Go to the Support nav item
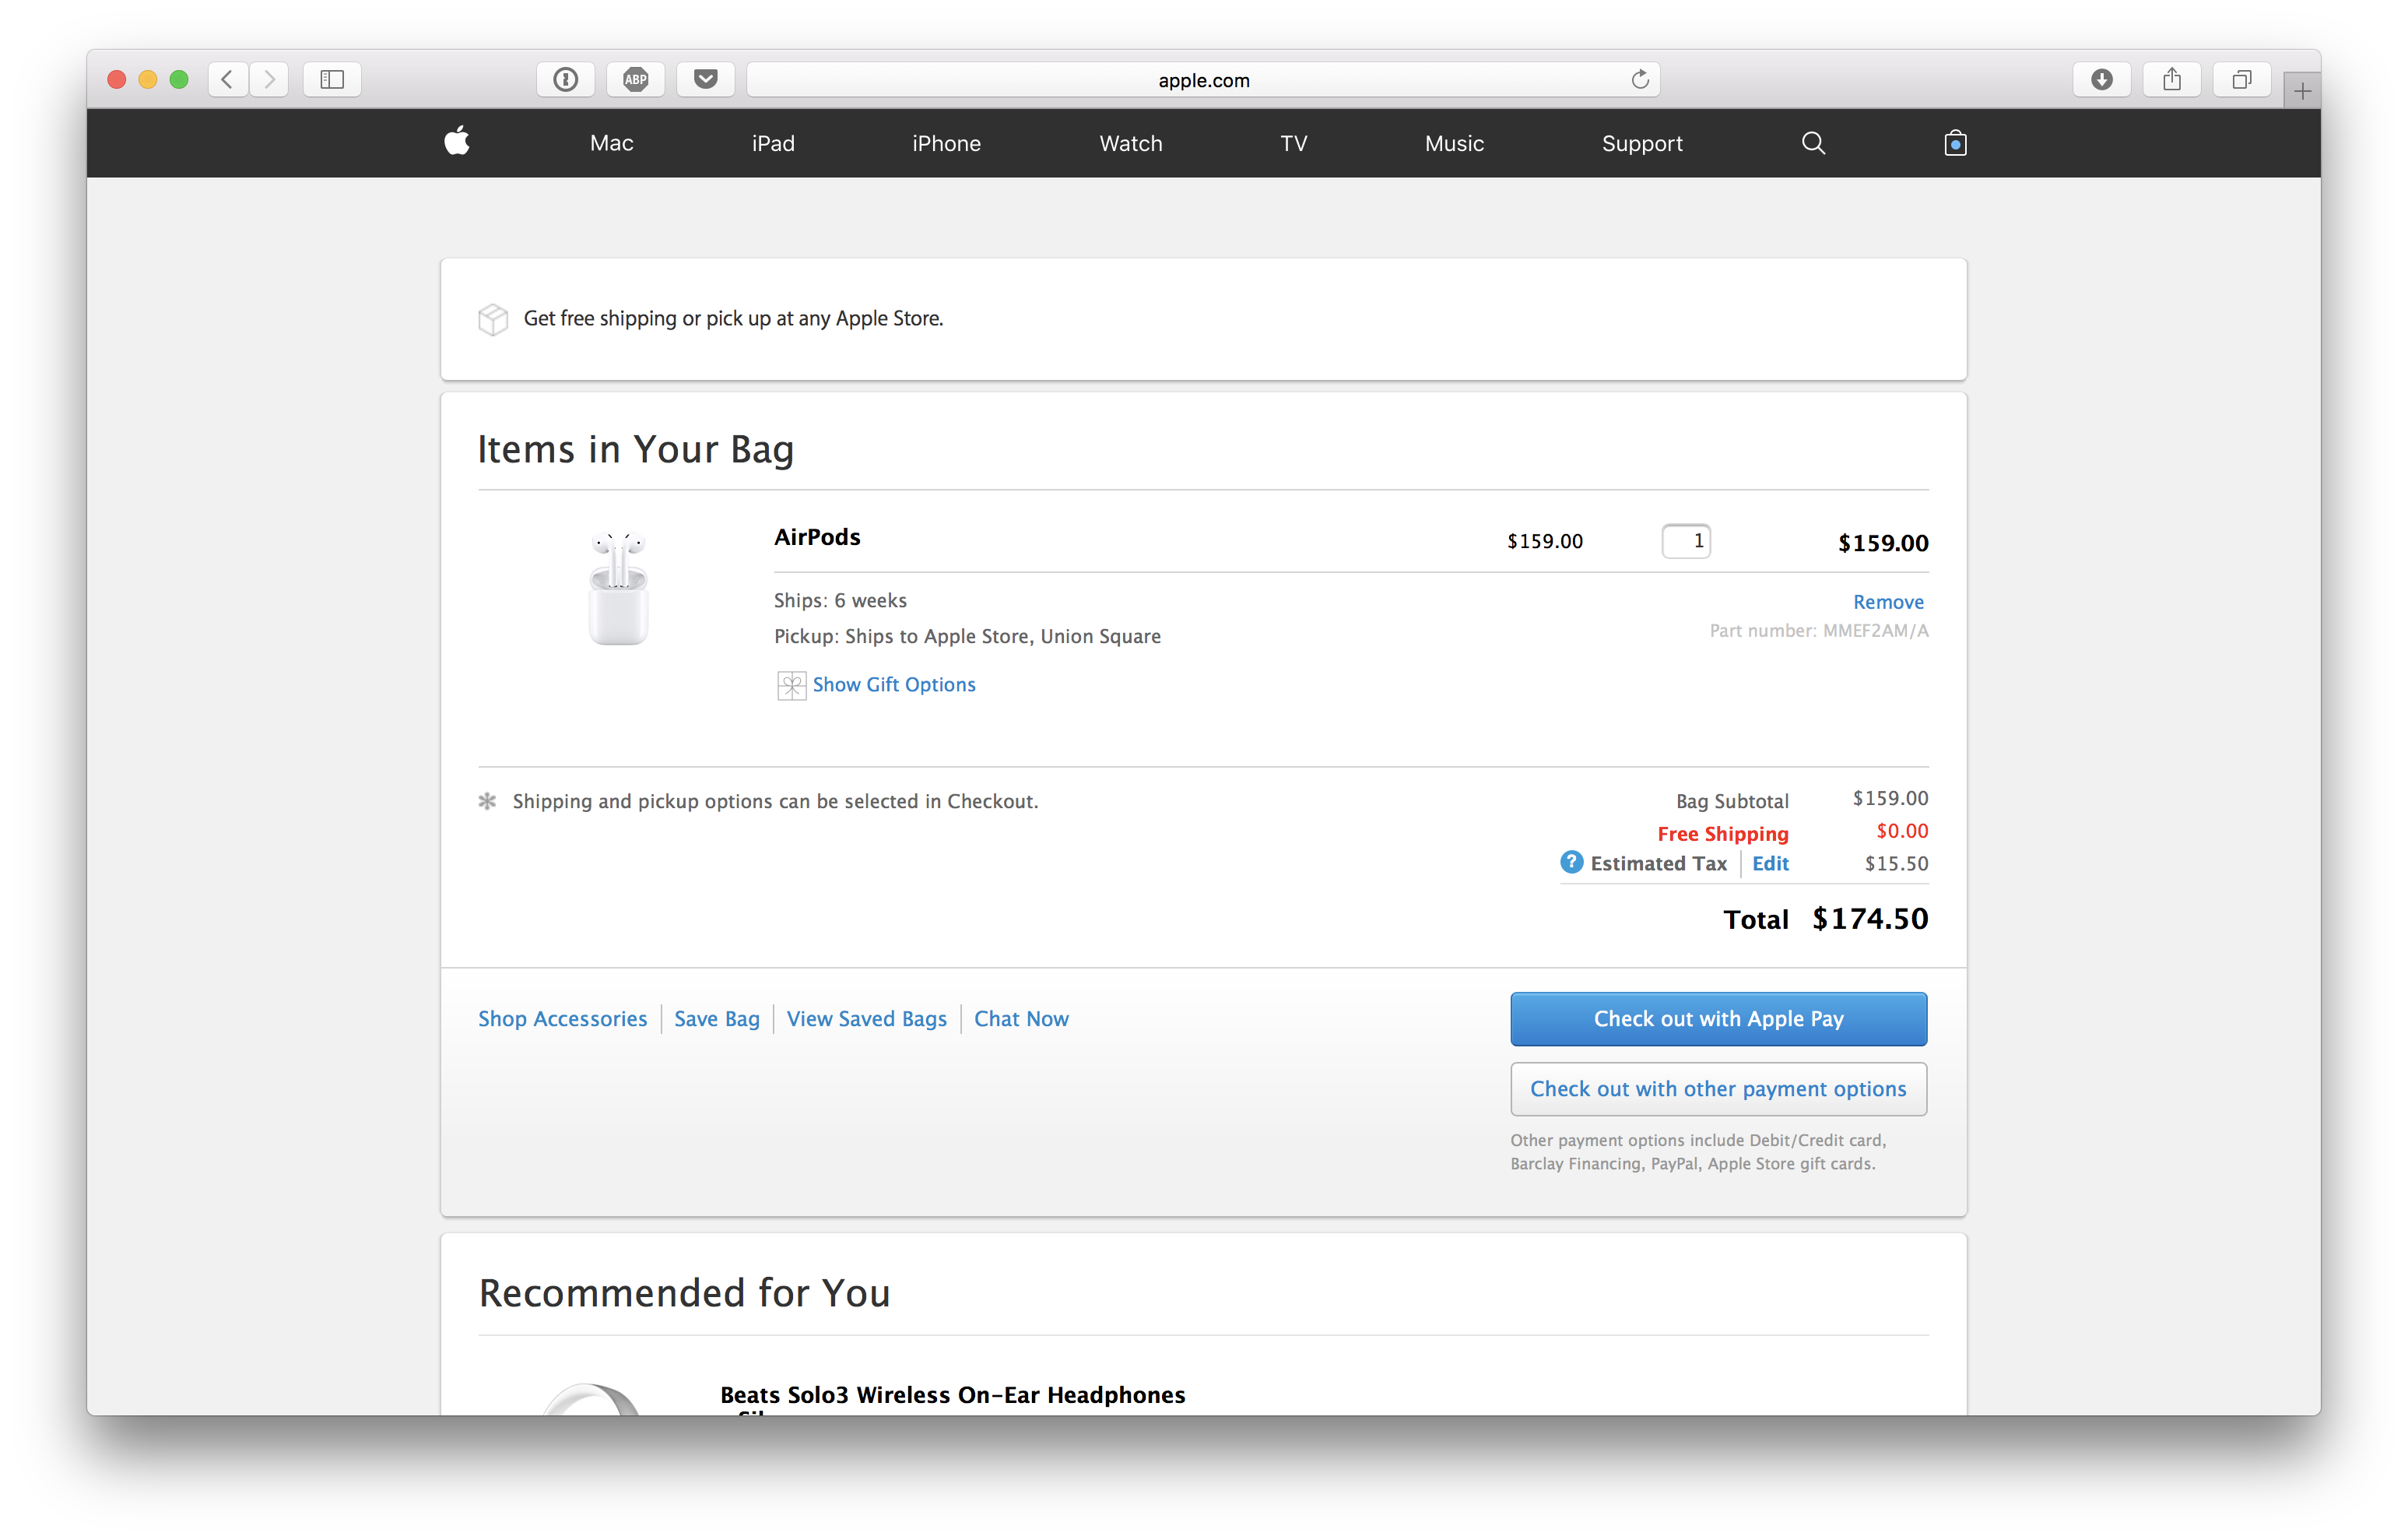Screen dimensions: 2408x1540 (1642, 143)
